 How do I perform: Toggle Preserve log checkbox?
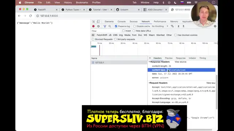116,26
